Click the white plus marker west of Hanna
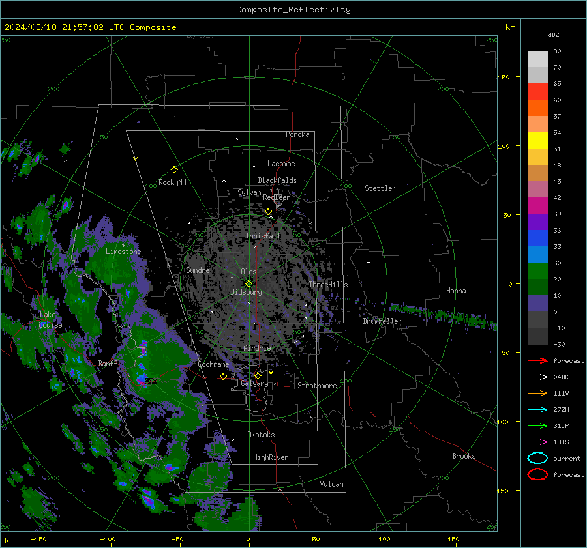Screen dimensions: 587x548 coord(369,262)
